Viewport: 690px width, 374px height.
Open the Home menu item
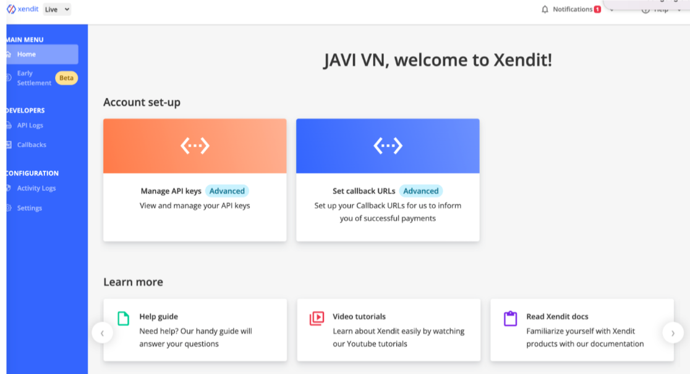point(42,54)
